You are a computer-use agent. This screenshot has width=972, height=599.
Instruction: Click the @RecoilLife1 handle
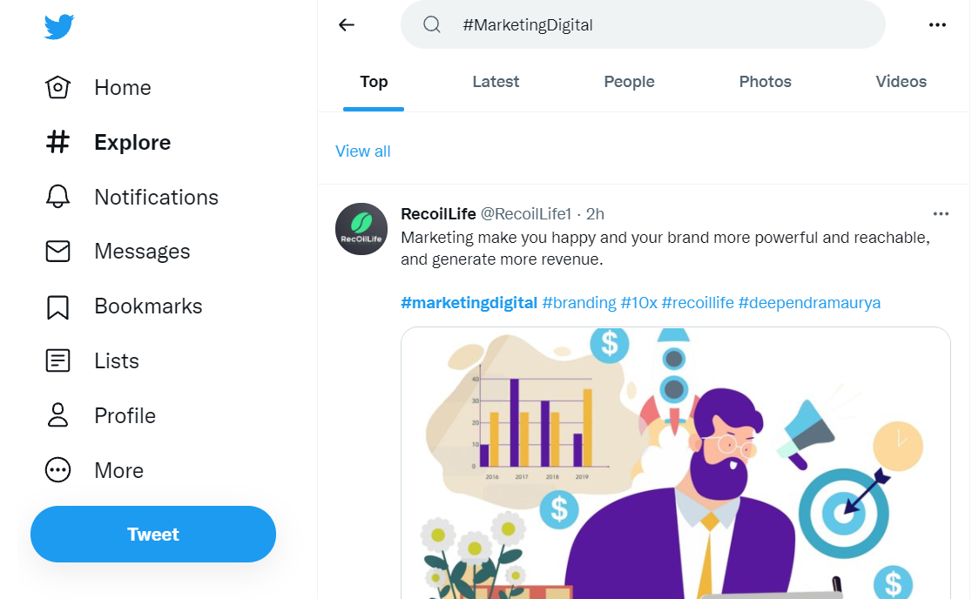[526, 213]
